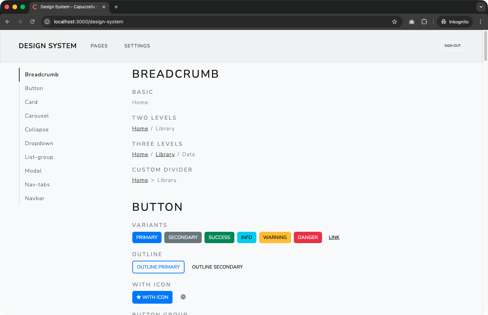This screenshot has width=488, height=315.
Task: Select the LINK styled button variant
Action: (x=334, y=237)
